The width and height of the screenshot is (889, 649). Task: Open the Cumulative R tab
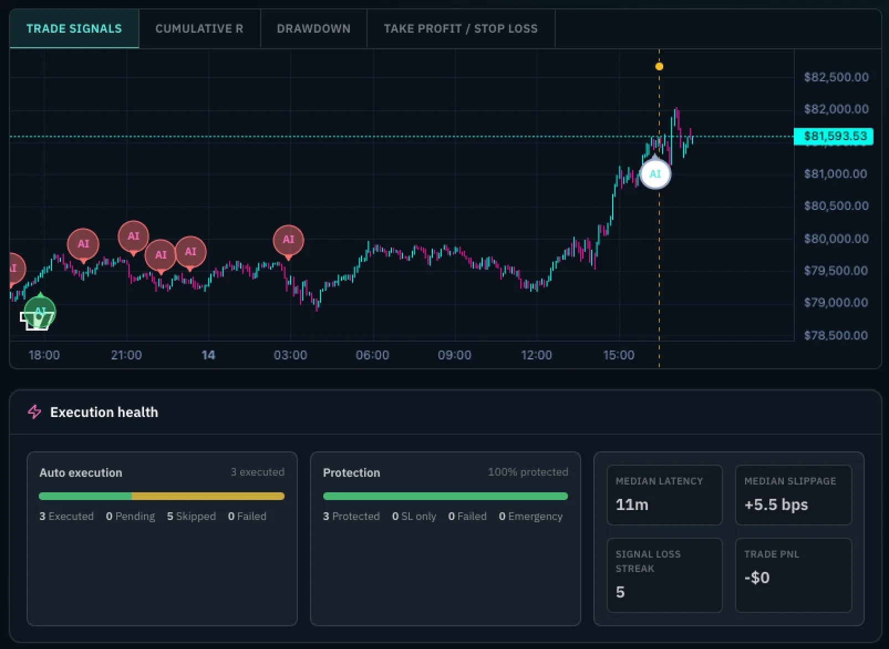click(x=199, y=29)
